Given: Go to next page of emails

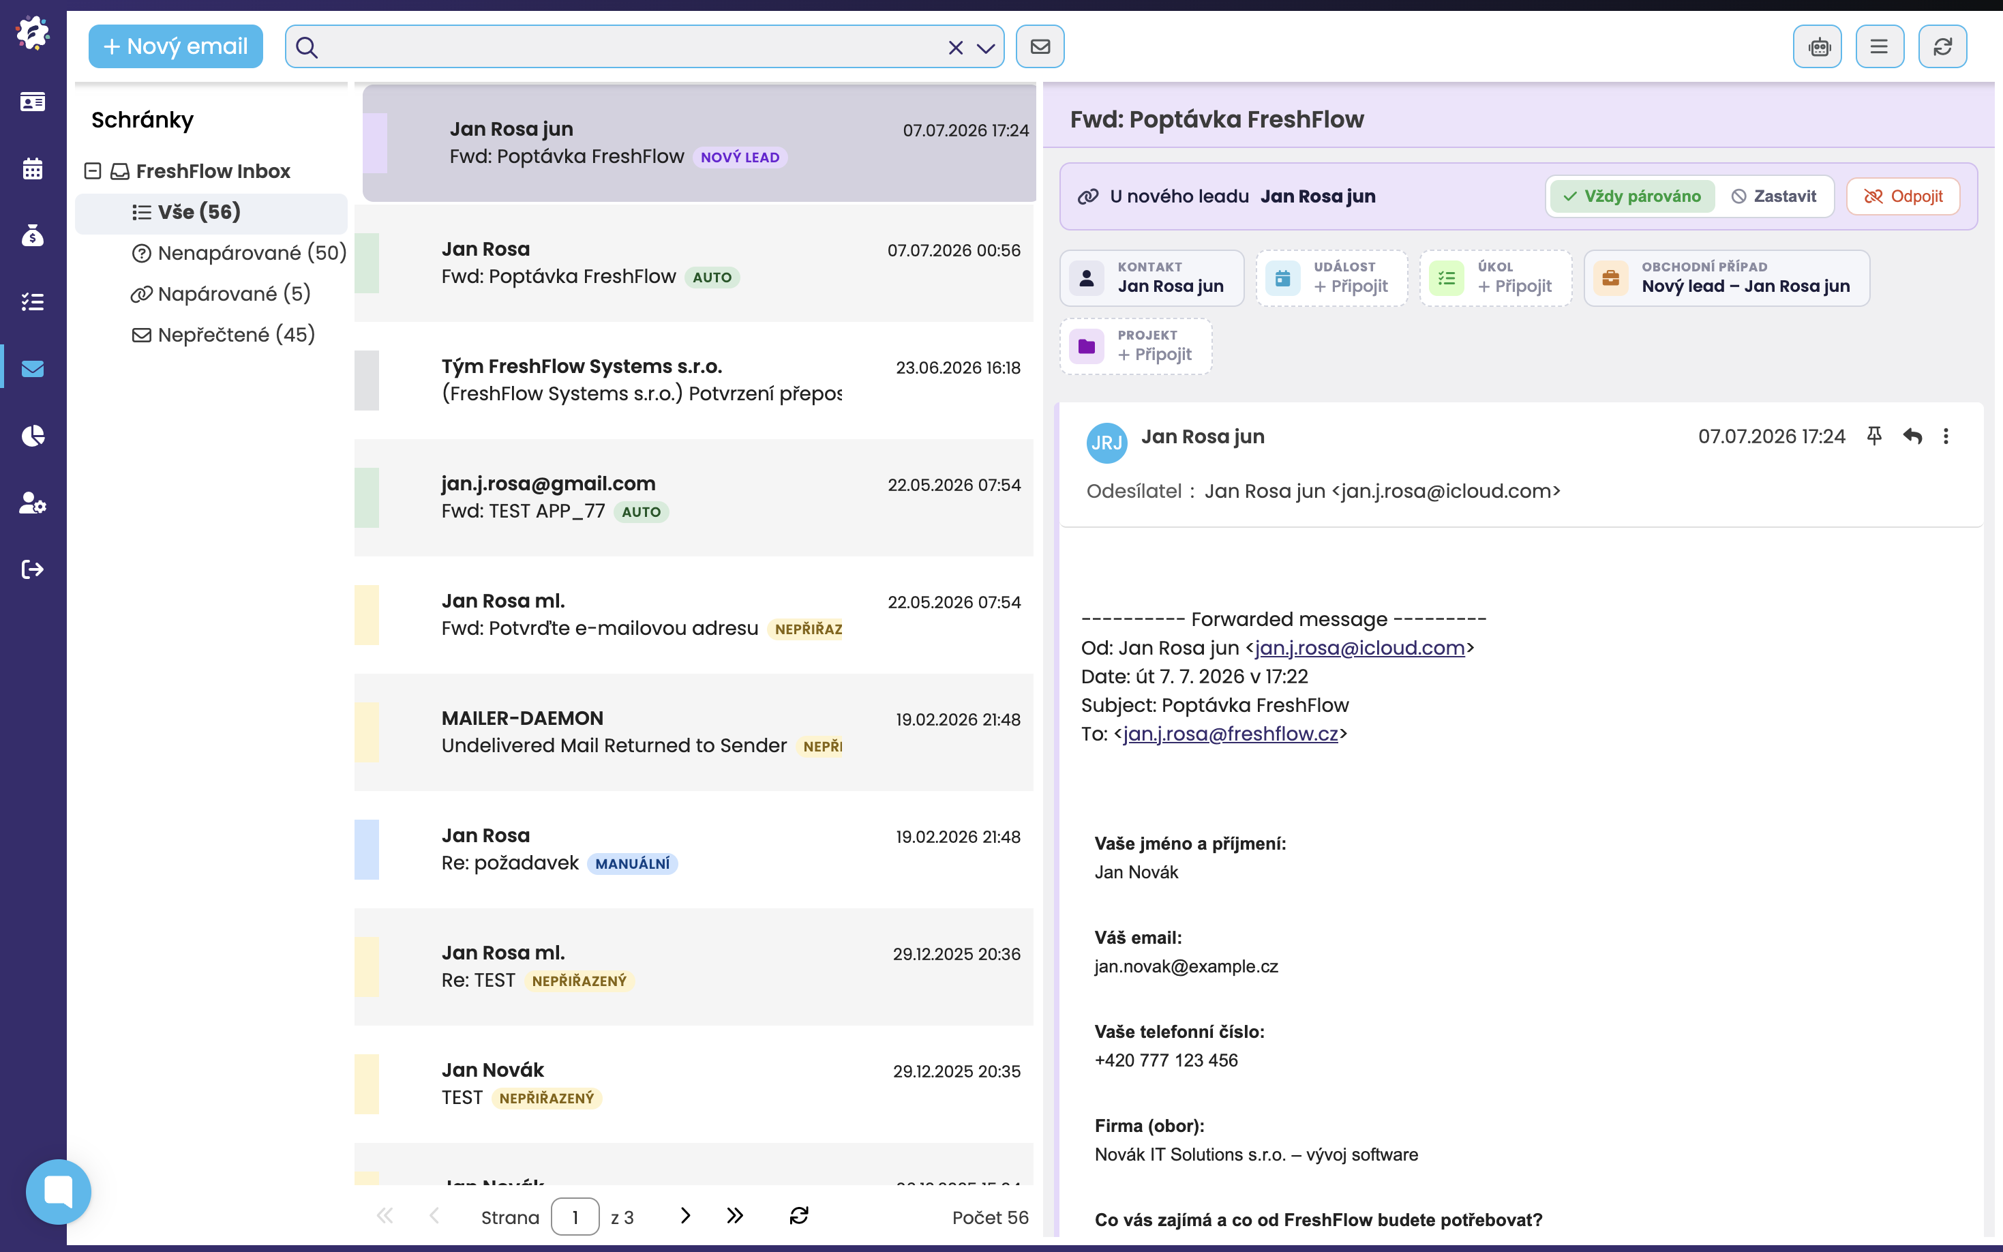Looking at the screenshot, I should pyautogui.click(x=685, y=1216).
